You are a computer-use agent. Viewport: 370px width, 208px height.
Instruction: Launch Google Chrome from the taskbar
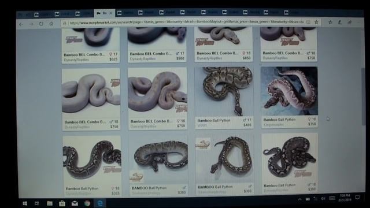pyautogui.click(x=87, y=203)
